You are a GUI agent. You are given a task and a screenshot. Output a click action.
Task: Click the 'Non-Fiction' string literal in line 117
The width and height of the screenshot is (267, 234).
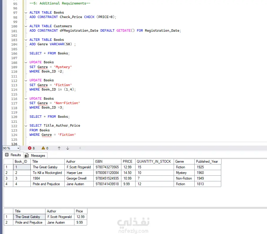coord(67,103)
